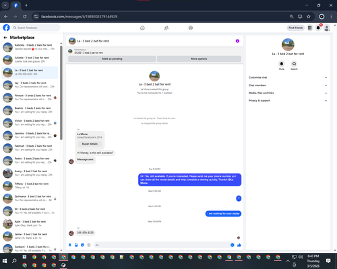Screen dimensions: 337x269
Task: Open Avery 3 bed 2 bat conversation
Action: click(30, 173)
